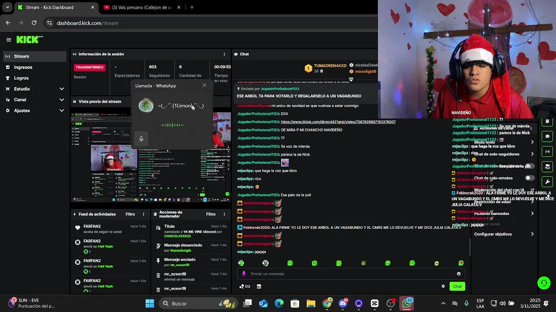Open Feed de actividades Filtro dropdown
Screen dimensions: 556x312
pyautogui.click(x=130, y=214)
